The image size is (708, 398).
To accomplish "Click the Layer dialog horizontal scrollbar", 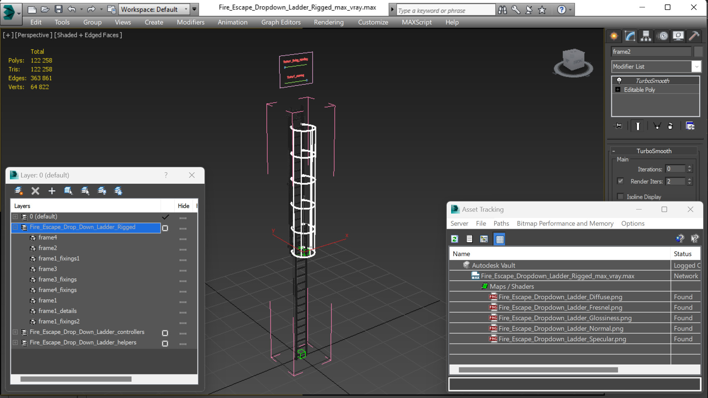I will click(x=76, y=379).
